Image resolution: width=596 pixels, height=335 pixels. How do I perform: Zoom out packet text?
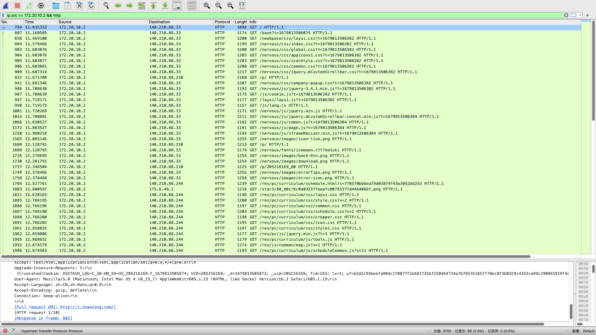(x=219, y=6)
